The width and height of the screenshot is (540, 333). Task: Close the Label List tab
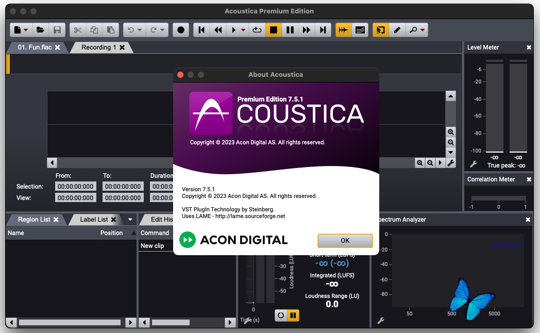coord(113,220)
